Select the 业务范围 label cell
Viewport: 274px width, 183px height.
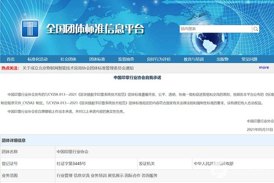click(27, 175)
